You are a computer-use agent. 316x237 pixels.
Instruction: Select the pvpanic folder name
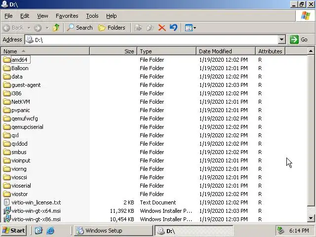(x=21, y=110)
